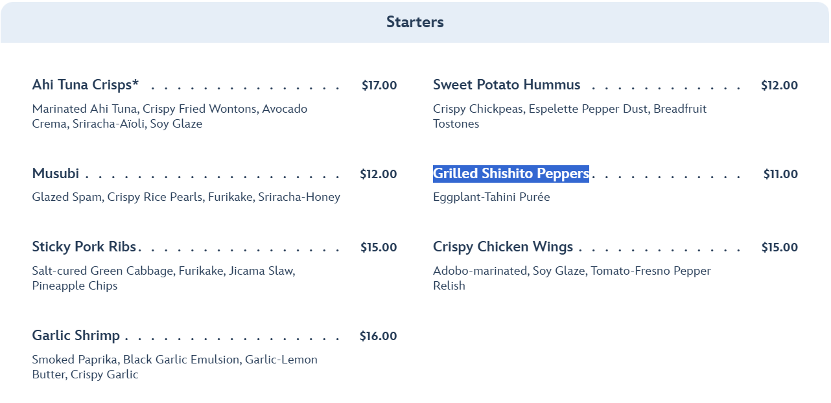
Task: Click the Sticky Pork Ribs $15.00 price
Action: coord(379,248)
